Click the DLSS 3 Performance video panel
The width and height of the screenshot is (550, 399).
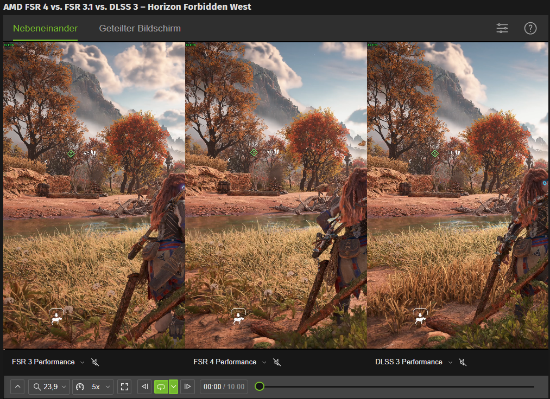click(x=457, y=196)
